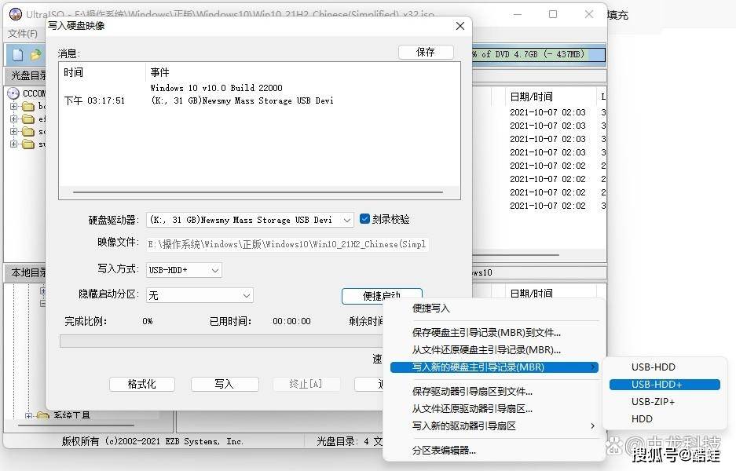
Task: Click the Open file folder icon in toolbar
Action: [35, 55]
